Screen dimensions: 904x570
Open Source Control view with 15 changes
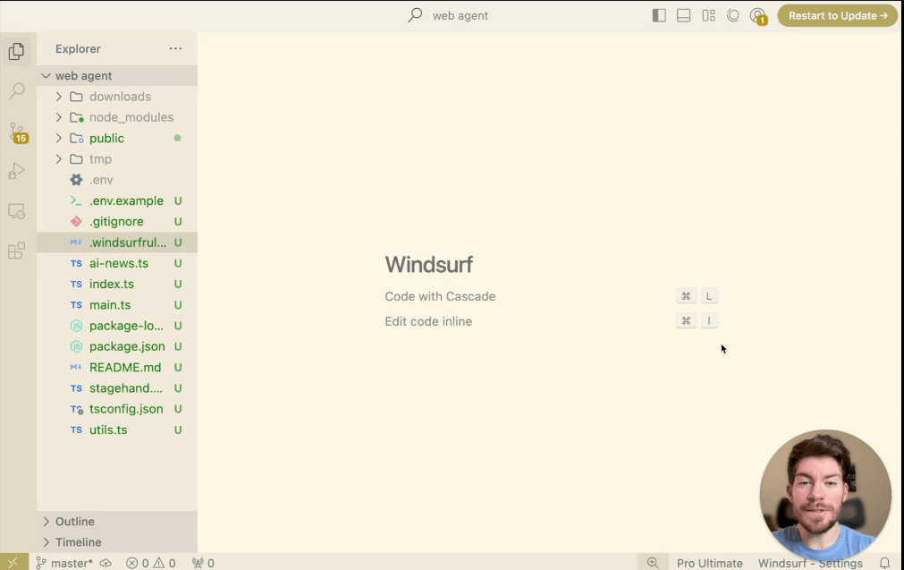tap(17, 132)
